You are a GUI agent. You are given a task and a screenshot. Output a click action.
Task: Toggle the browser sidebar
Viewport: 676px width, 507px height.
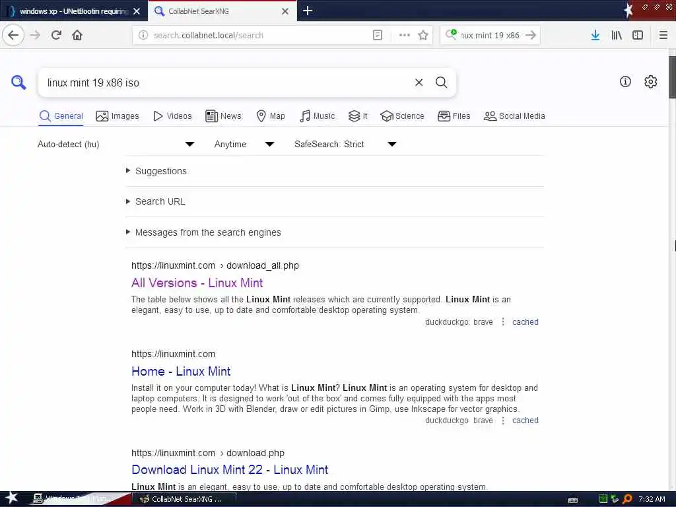pos(638,35)
